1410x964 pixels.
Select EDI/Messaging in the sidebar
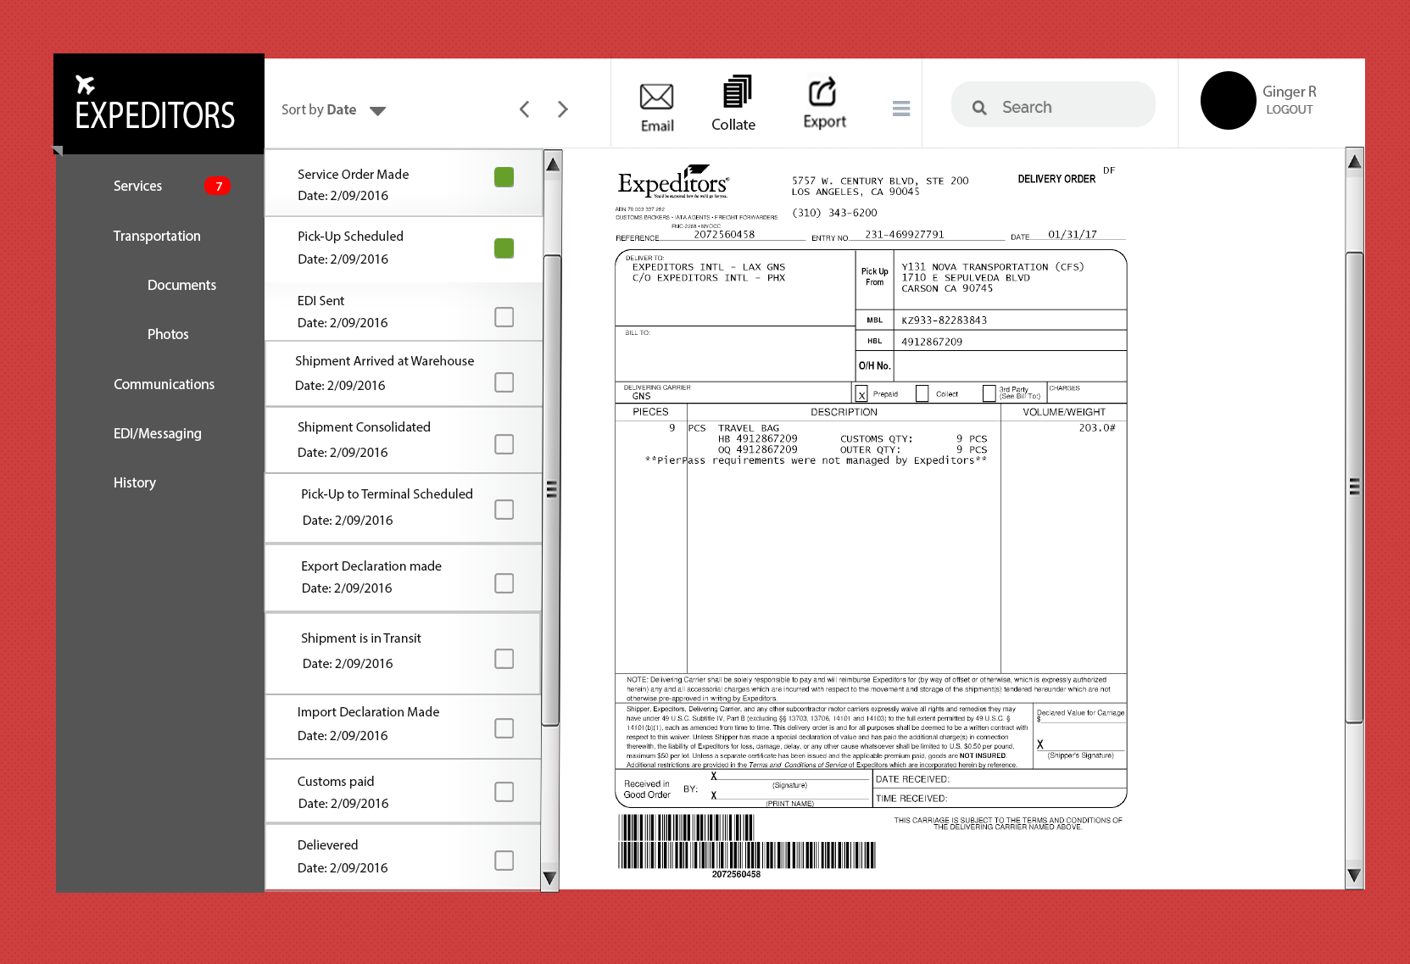(x=158, y=434)
